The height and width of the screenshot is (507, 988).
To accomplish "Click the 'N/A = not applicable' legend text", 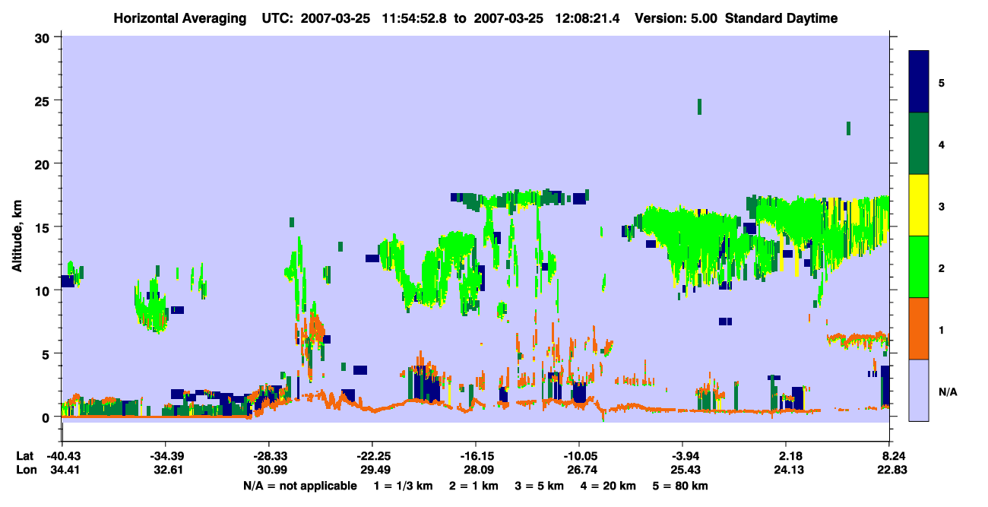I will [299, 486].
